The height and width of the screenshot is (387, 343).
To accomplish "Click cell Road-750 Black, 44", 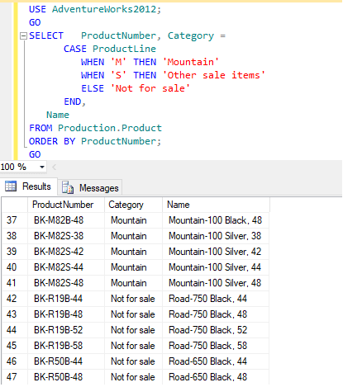I will pyautogui.click(x=216, y=299).
